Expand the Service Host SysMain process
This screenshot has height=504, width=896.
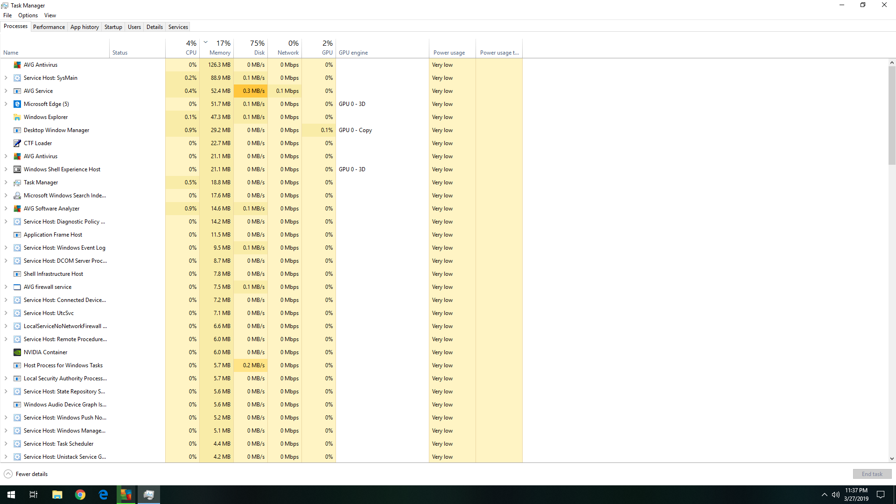pos(6,77)
